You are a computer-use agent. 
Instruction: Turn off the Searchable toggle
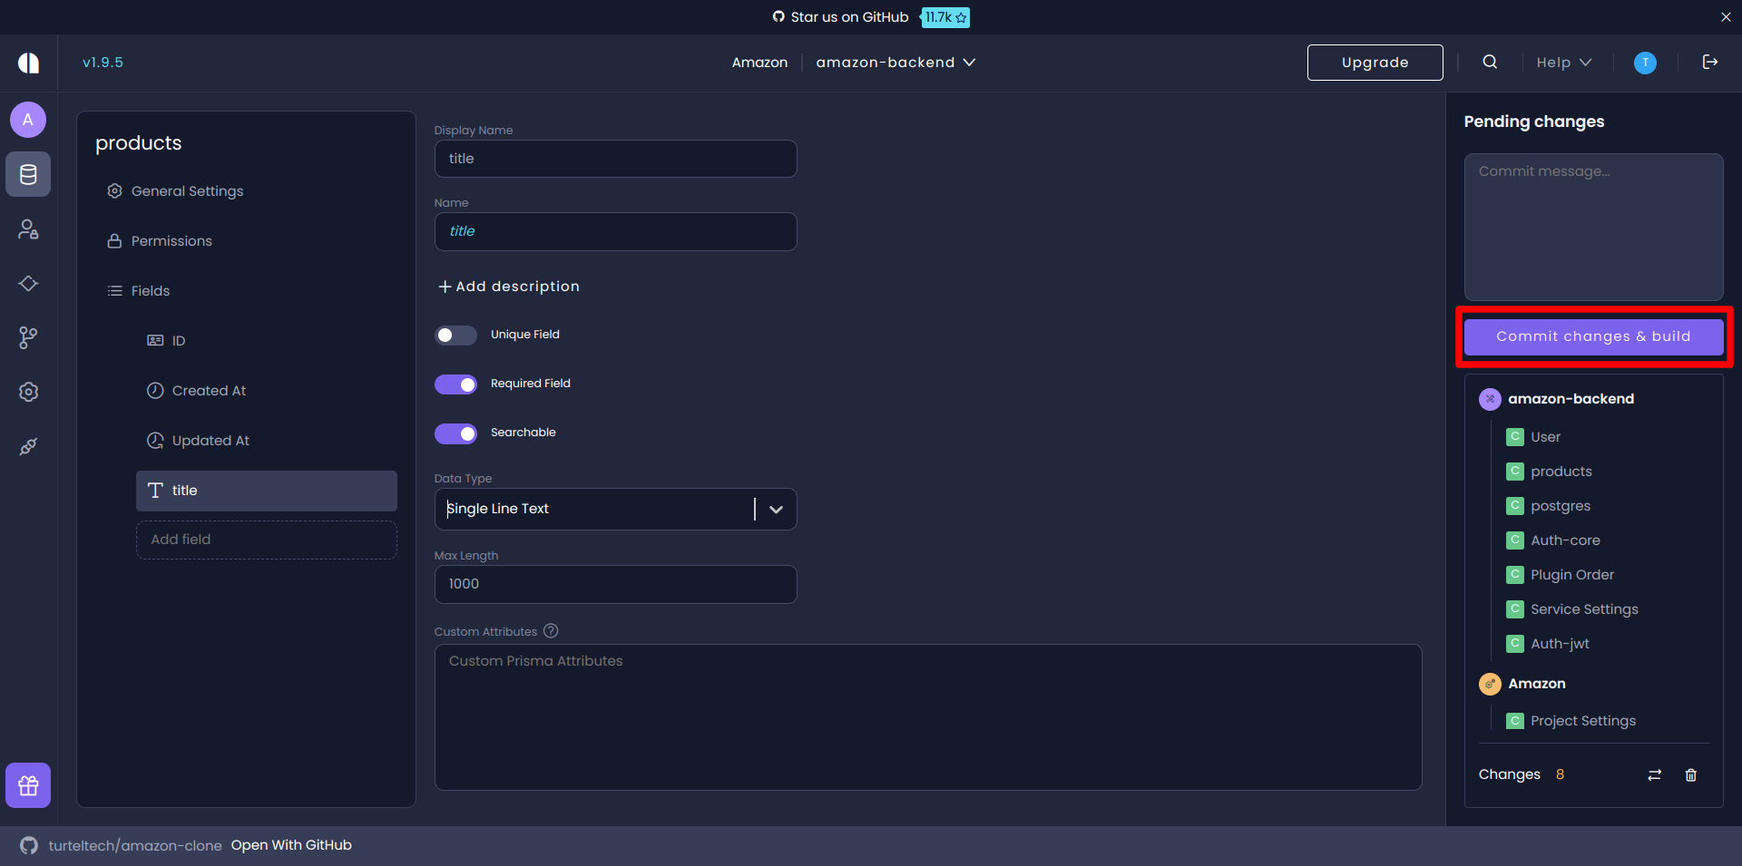tap(455, 433)
